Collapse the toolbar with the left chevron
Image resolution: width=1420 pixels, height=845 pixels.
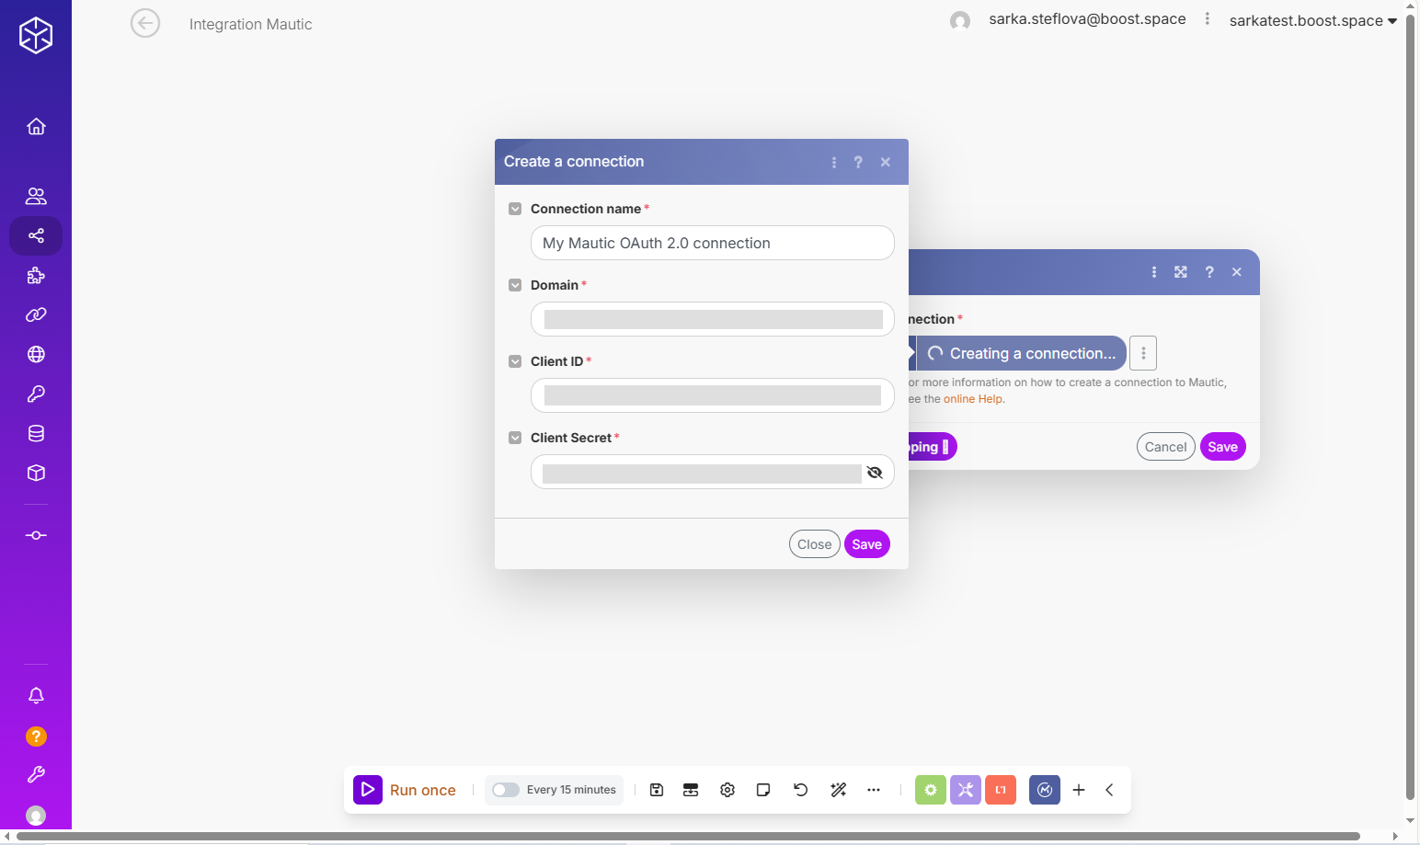tap(1110, 790)
